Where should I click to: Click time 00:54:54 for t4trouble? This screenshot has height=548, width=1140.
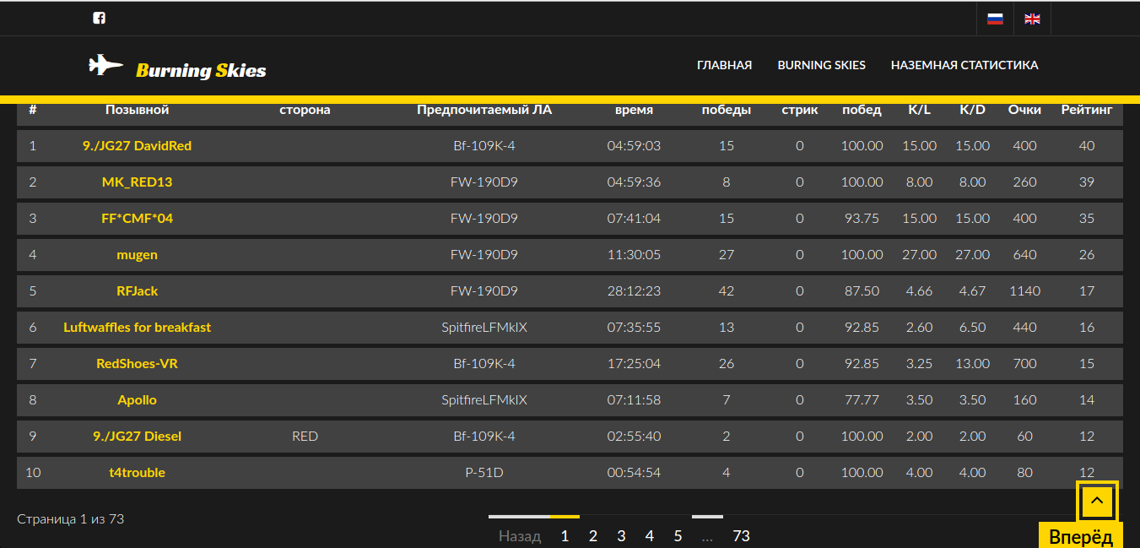pos(634,472)
